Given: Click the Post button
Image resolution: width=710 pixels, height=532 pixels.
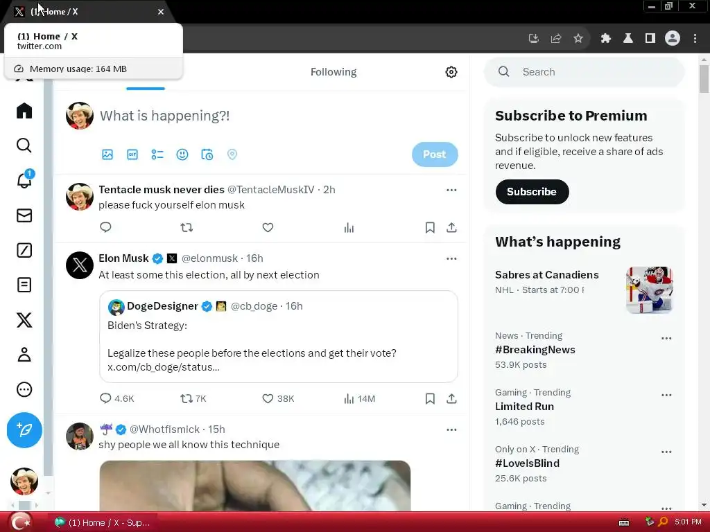Looking at the screenshot, I should (435, 154).
